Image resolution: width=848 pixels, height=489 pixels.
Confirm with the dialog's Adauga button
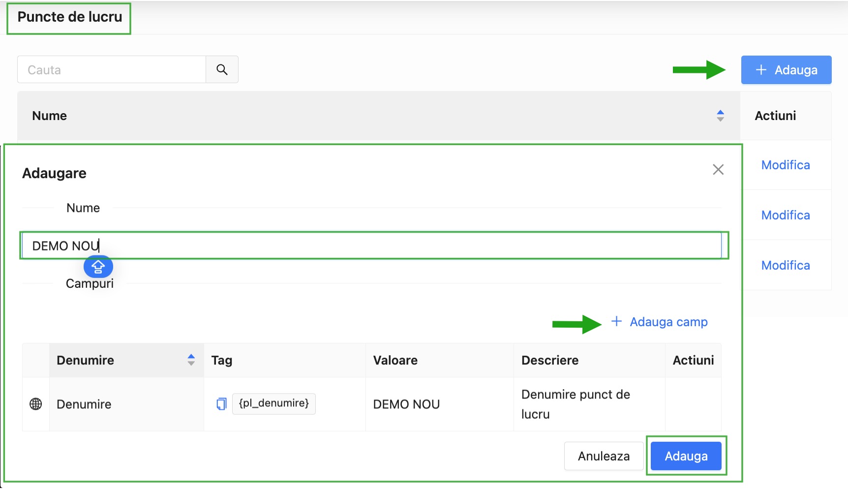click(686, 456)
